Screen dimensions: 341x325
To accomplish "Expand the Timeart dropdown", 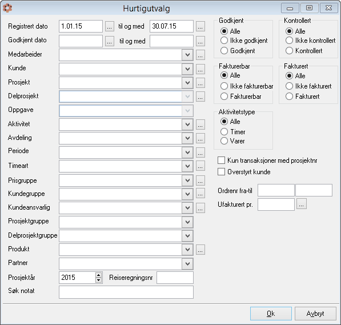I will (x=187, y=166).
